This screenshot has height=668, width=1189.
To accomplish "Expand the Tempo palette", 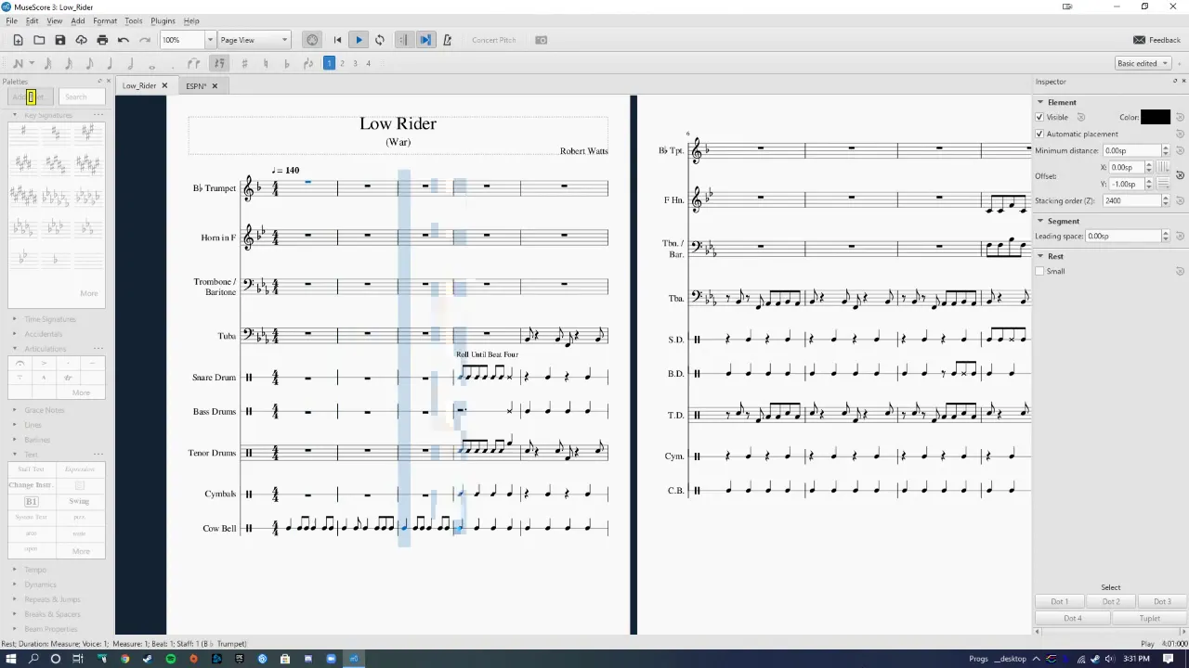I will (x=15, y=570).
